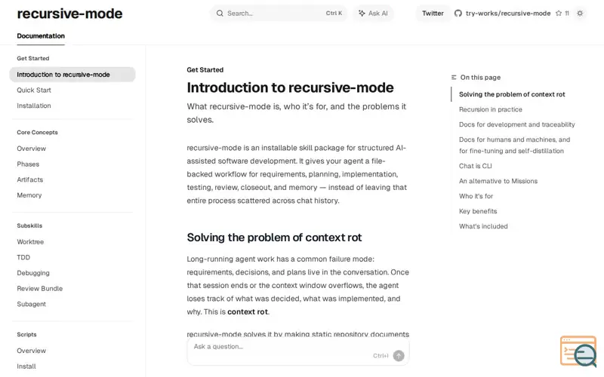Go to Quick Start page

[x=34, y=90]
